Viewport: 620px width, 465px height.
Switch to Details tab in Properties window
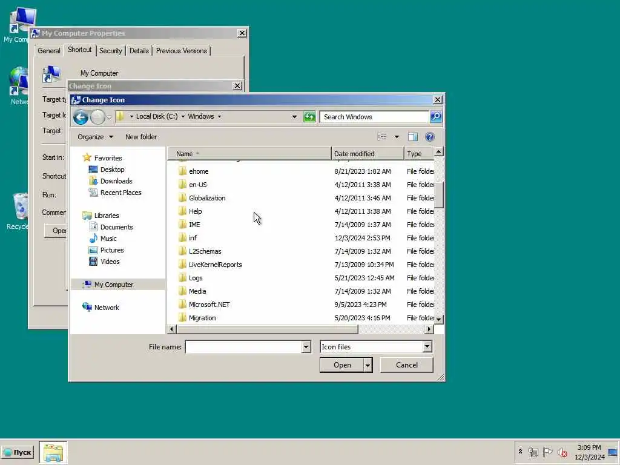(x=139, y=51)
